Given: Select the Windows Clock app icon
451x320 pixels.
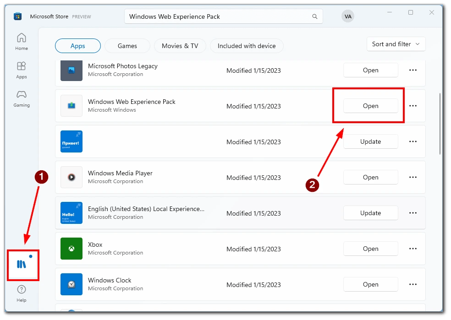Looking at the screenshot, I should point(71,284).
